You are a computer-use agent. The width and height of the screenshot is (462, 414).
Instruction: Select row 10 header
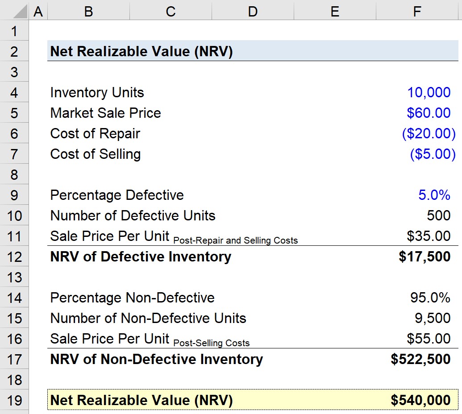[14, 215]
